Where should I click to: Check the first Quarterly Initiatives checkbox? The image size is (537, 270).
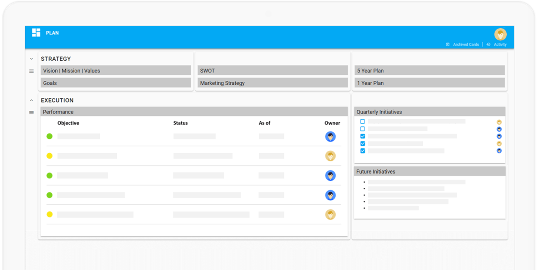(x=362, y=121)
